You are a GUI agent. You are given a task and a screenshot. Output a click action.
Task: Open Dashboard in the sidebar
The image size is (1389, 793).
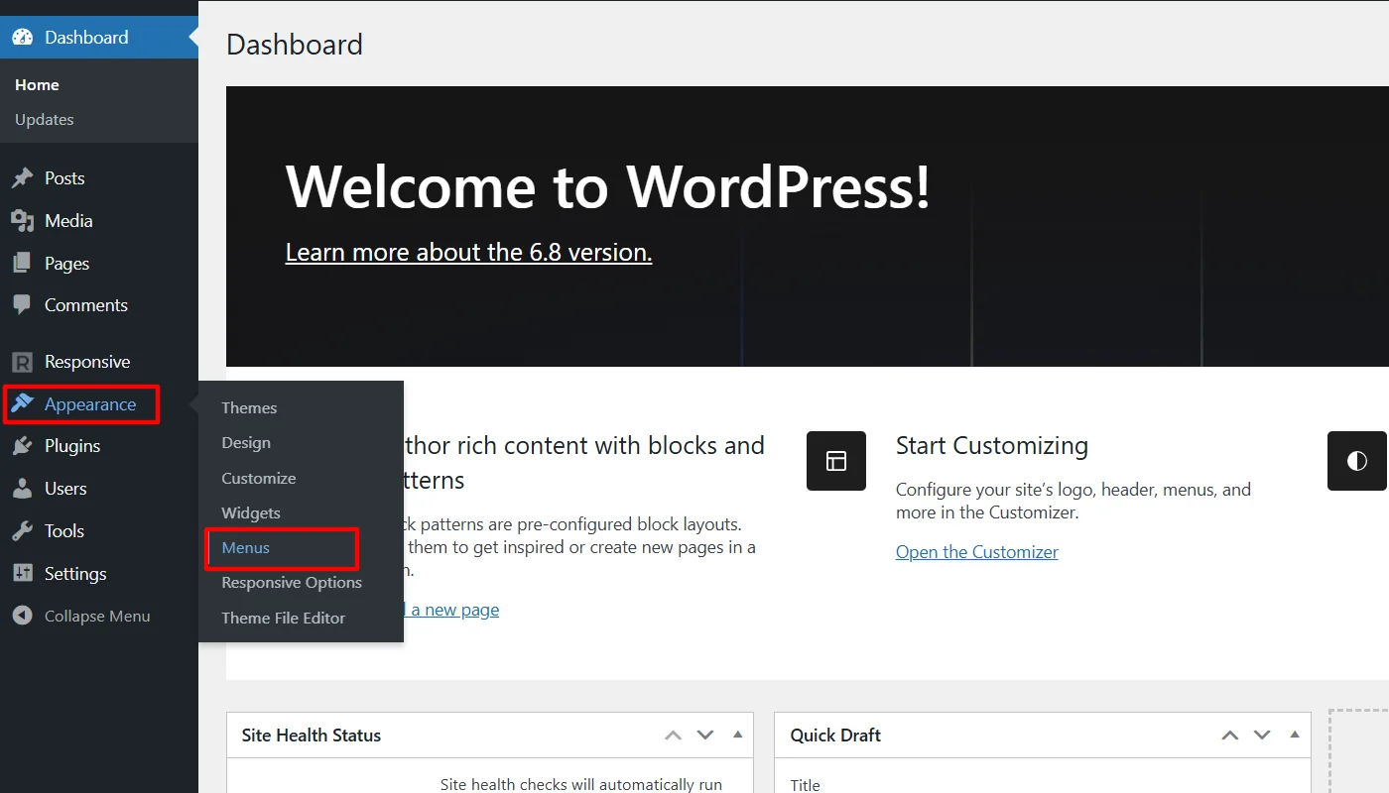tap(99, 38)
